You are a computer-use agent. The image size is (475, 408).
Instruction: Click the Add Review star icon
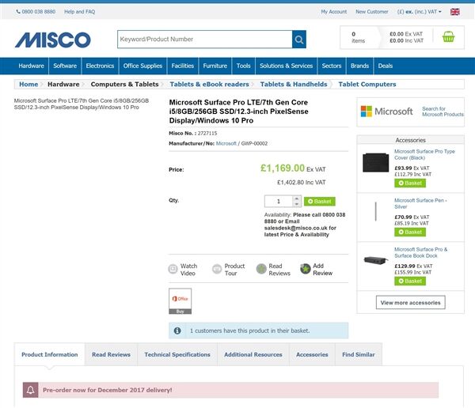point(306,269)
